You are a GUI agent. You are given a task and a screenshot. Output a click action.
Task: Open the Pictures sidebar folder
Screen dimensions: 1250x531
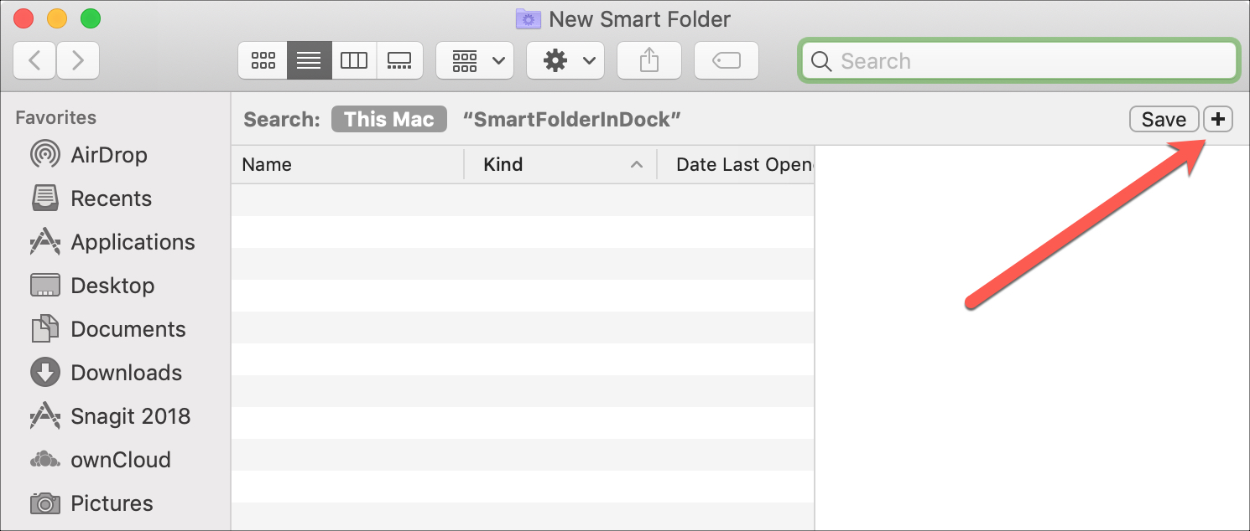point(113,503)
